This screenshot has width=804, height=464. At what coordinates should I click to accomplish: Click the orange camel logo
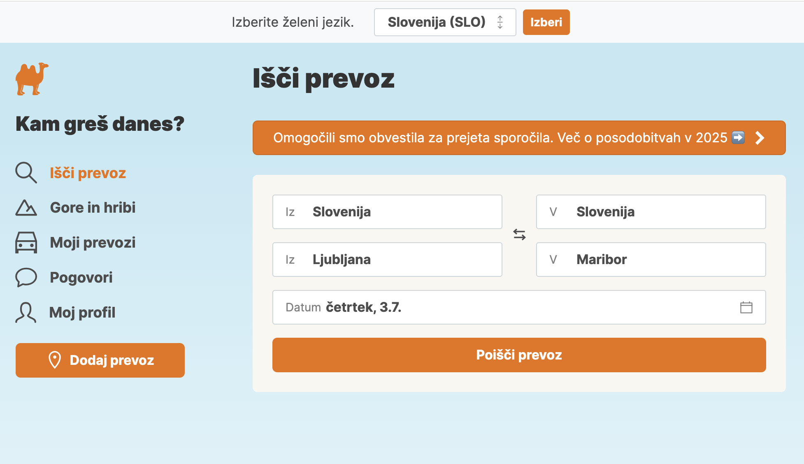(x=32, y=79)
